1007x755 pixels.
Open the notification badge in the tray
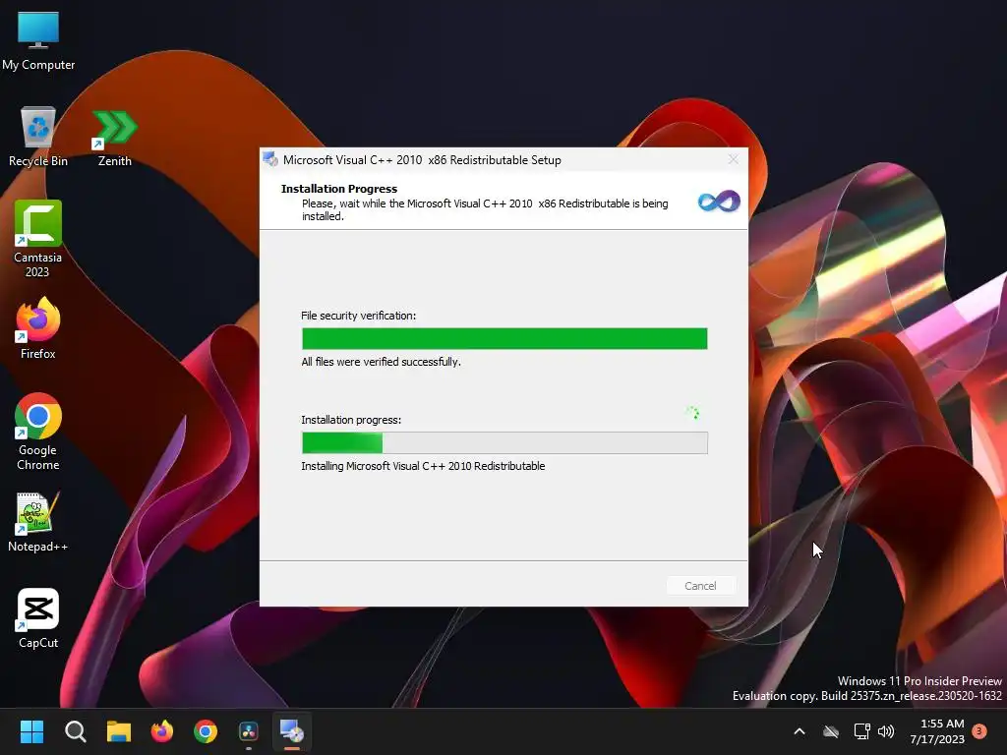pos(979,731)
